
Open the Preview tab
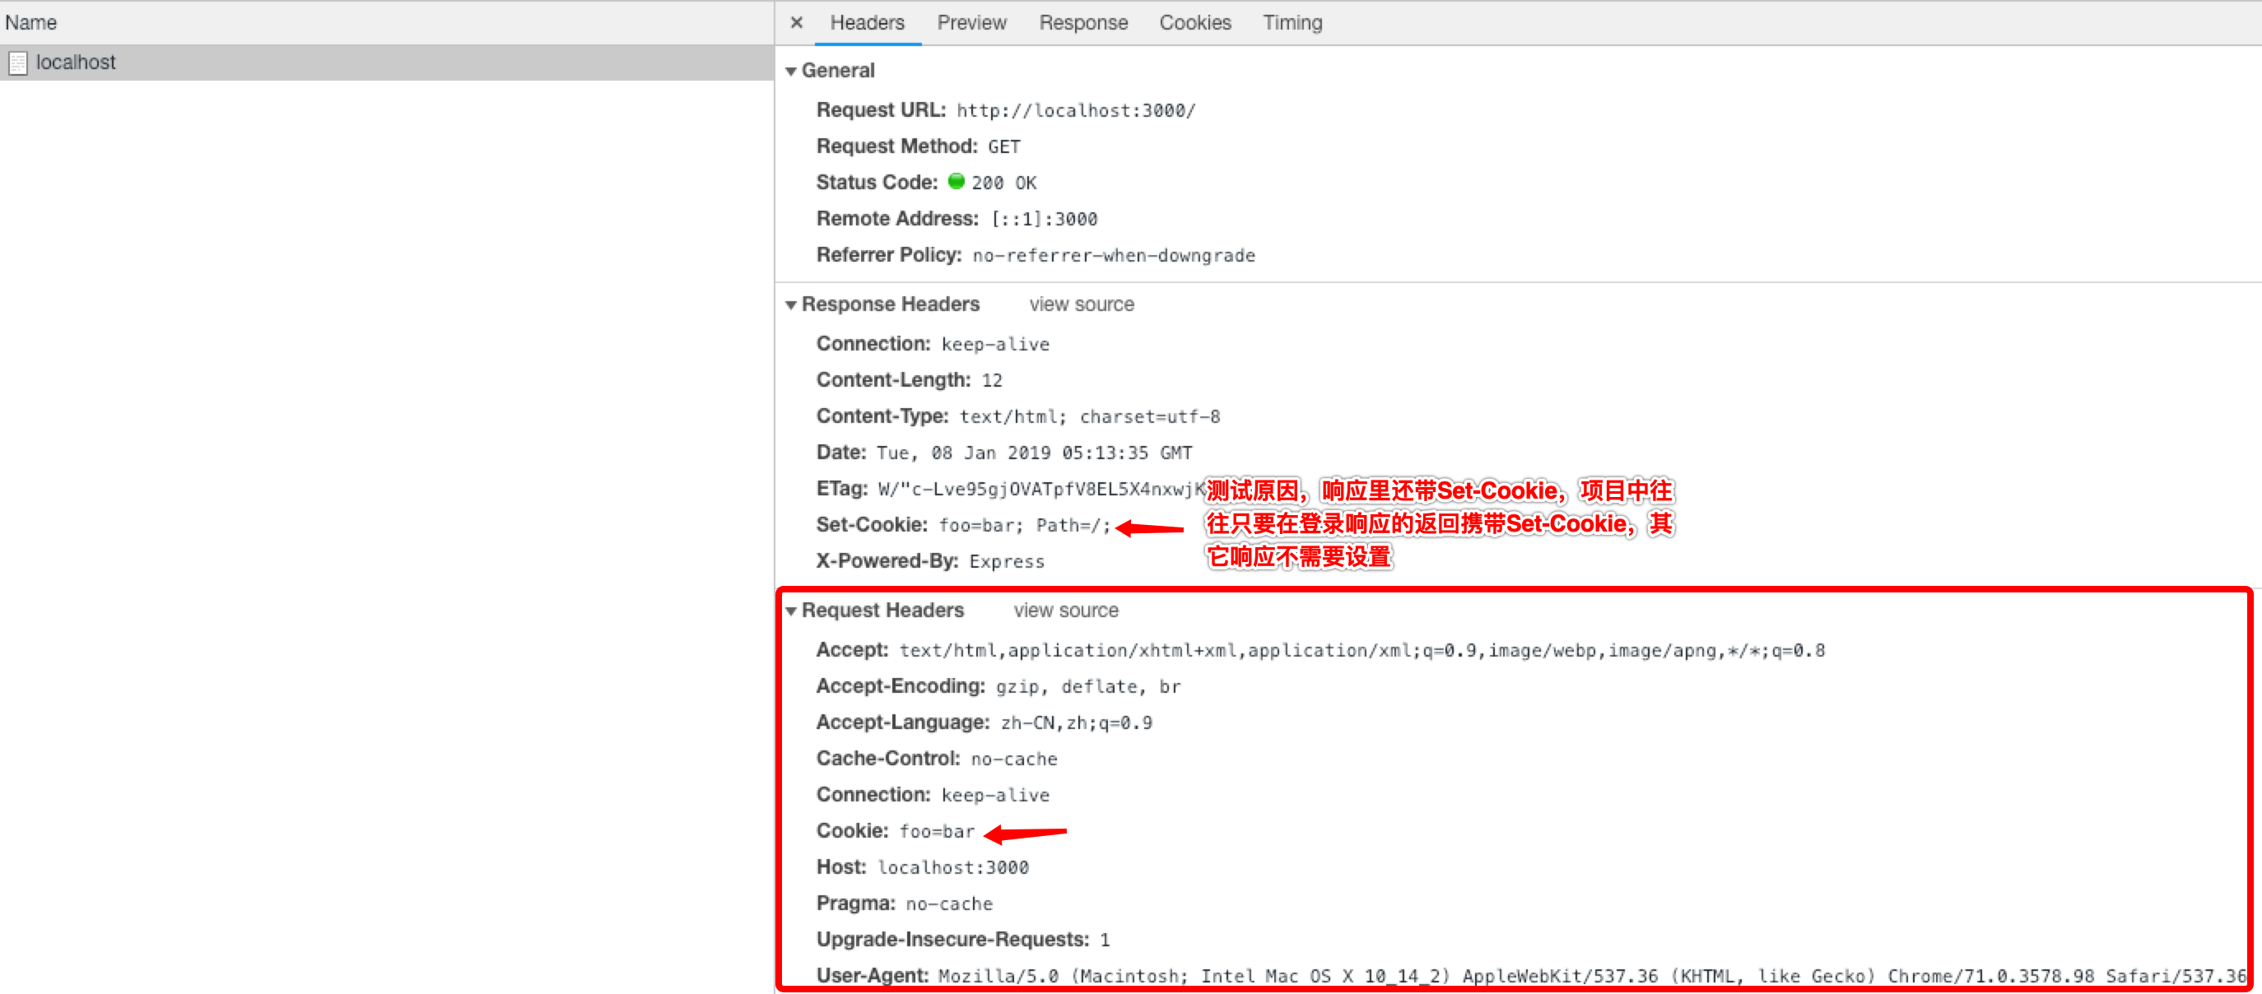click(971, 23)
